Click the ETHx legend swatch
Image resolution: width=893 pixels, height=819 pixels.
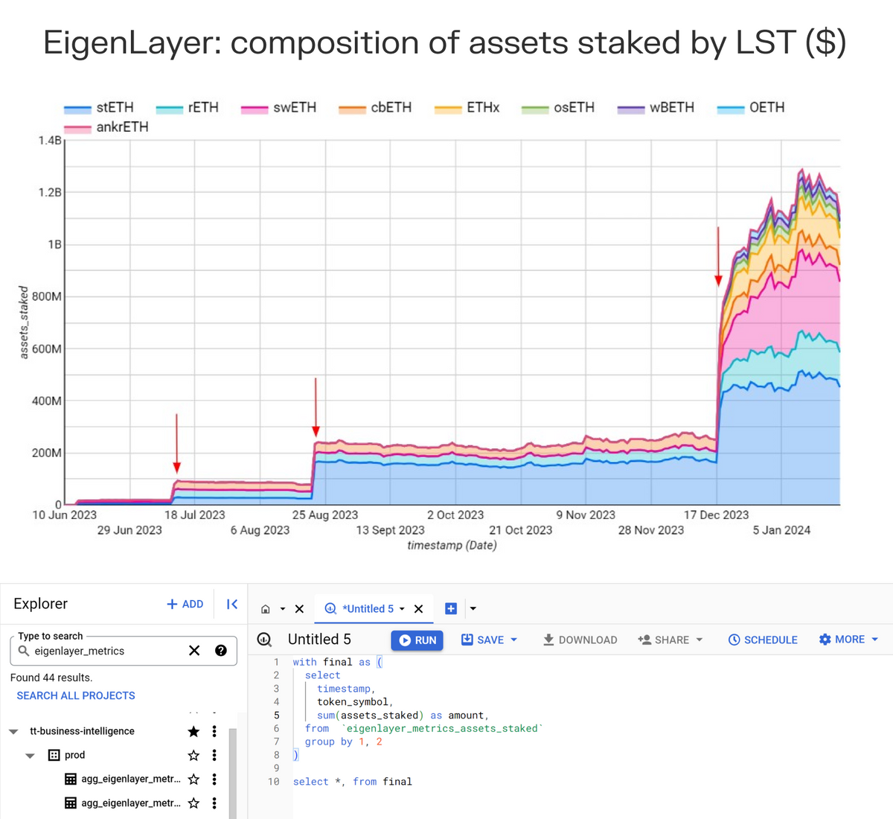pos(448,109)
